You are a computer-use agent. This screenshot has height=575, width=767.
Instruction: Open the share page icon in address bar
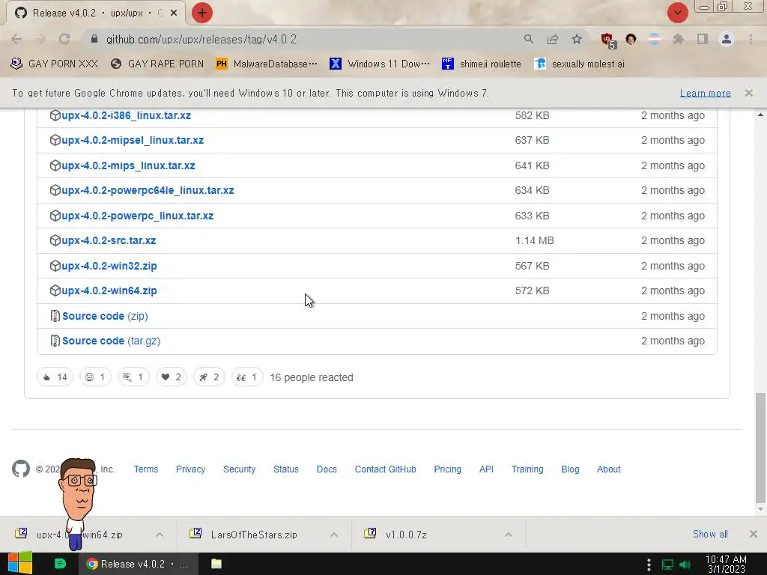click(553, 39)
